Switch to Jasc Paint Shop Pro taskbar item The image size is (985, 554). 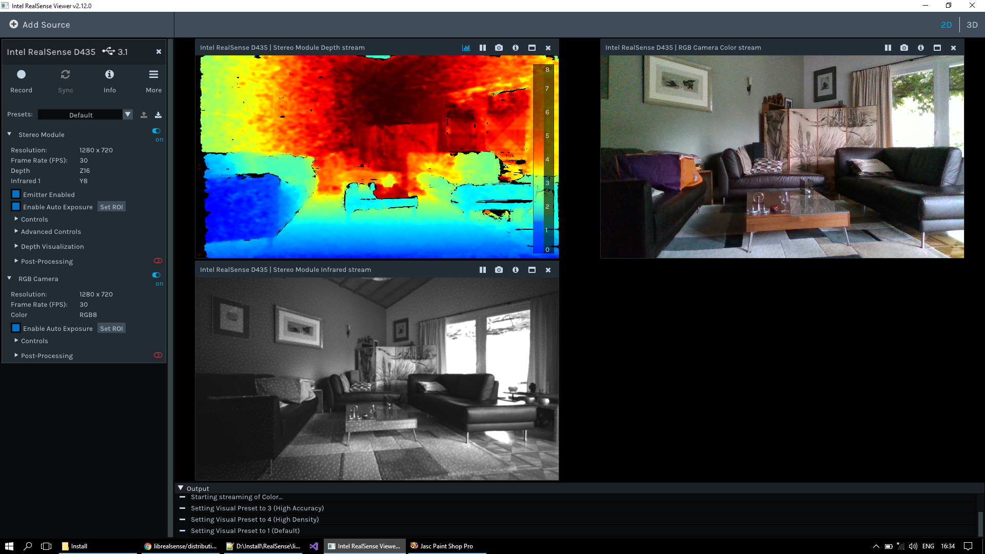[446, 546]
